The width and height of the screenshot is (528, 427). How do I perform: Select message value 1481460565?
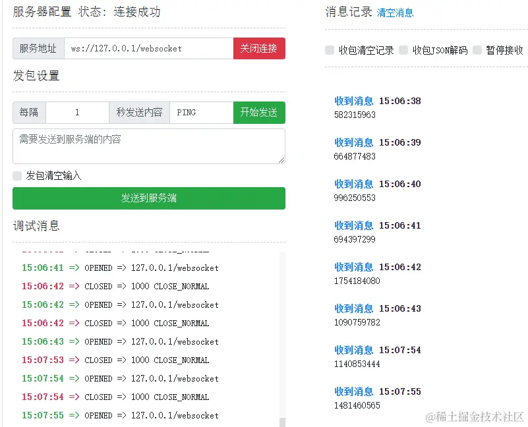357,405
